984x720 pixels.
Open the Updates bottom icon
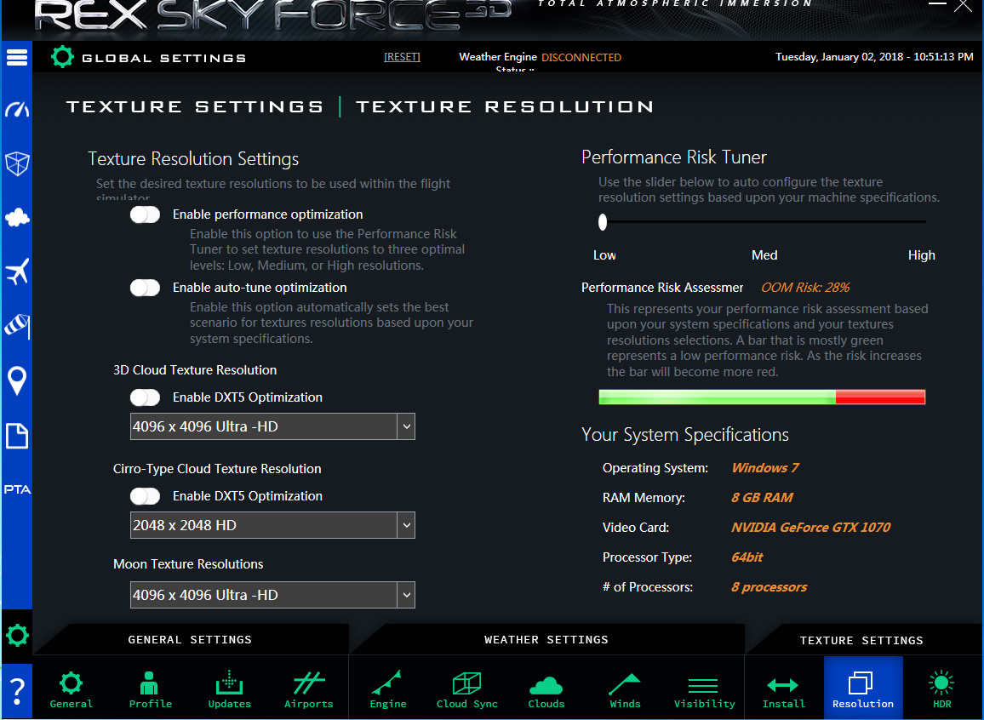(x=229, y=690)
